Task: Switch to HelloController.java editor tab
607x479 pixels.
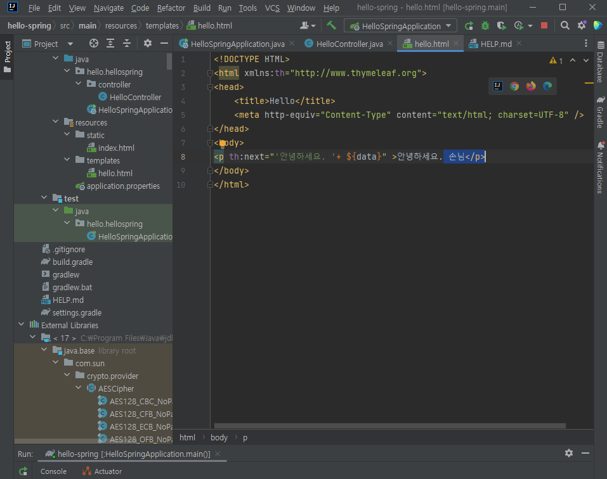Action: point(349,44)
